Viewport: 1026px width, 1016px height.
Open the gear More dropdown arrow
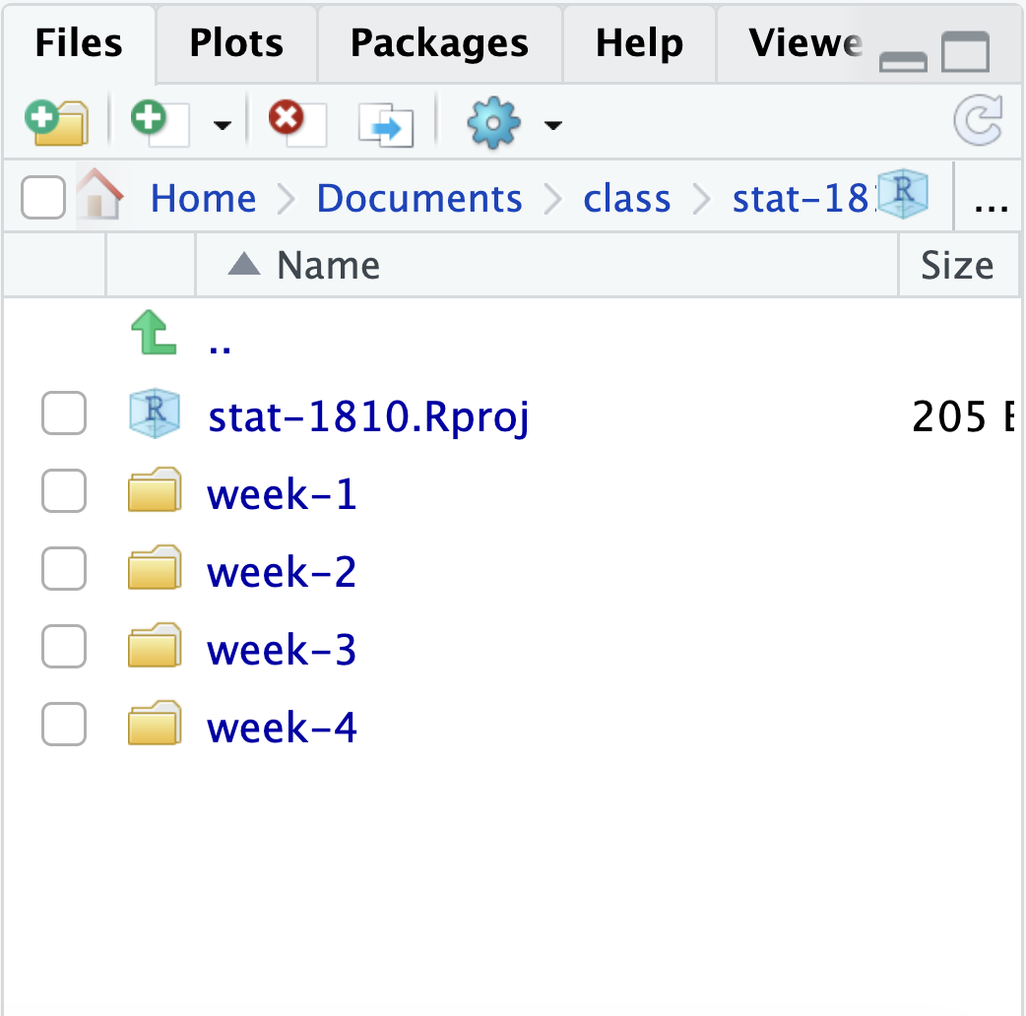point(553,125)
